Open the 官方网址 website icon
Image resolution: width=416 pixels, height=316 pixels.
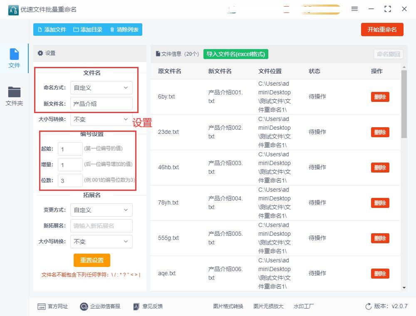pos(41,306)
